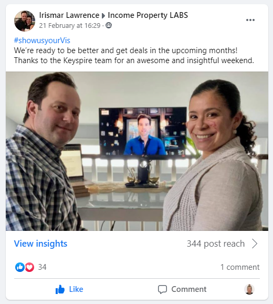Click the speech bubble comment icon
Image resolution: width=273 pixels, height=304 pixels.
162,289
